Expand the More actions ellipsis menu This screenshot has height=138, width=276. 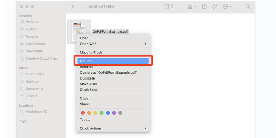[x=227, y=7]
